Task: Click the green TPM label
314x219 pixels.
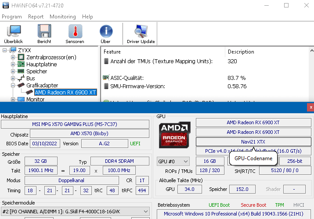Action: (280, 205)
